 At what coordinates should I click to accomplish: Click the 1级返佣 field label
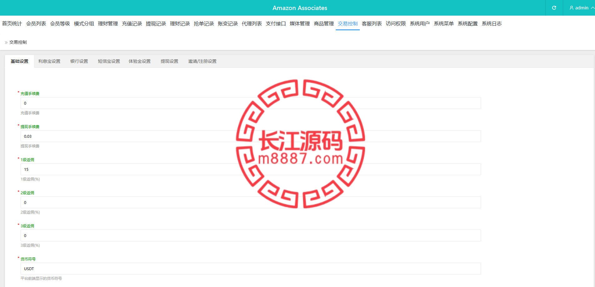[27, 160]
